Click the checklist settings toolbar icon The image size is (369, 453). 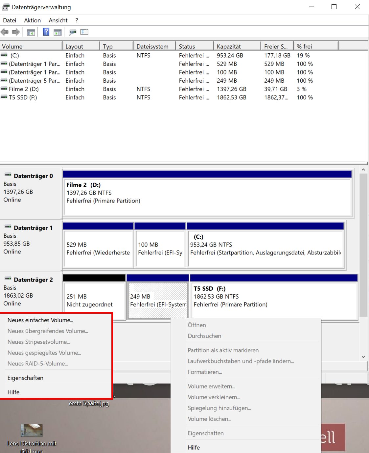pos(84,32)
